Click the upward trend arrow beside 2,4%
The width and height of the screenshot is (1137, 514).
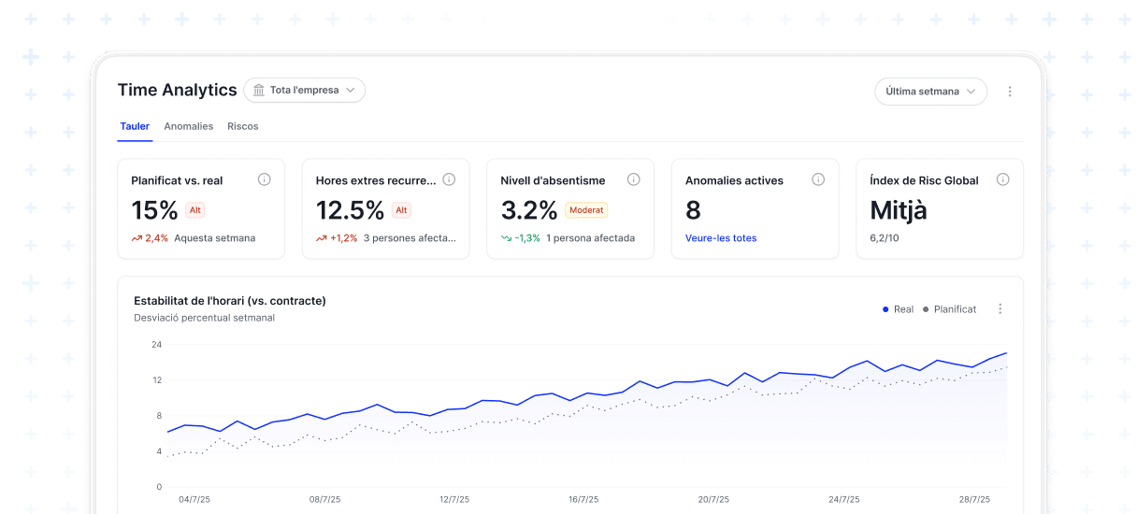137,238
